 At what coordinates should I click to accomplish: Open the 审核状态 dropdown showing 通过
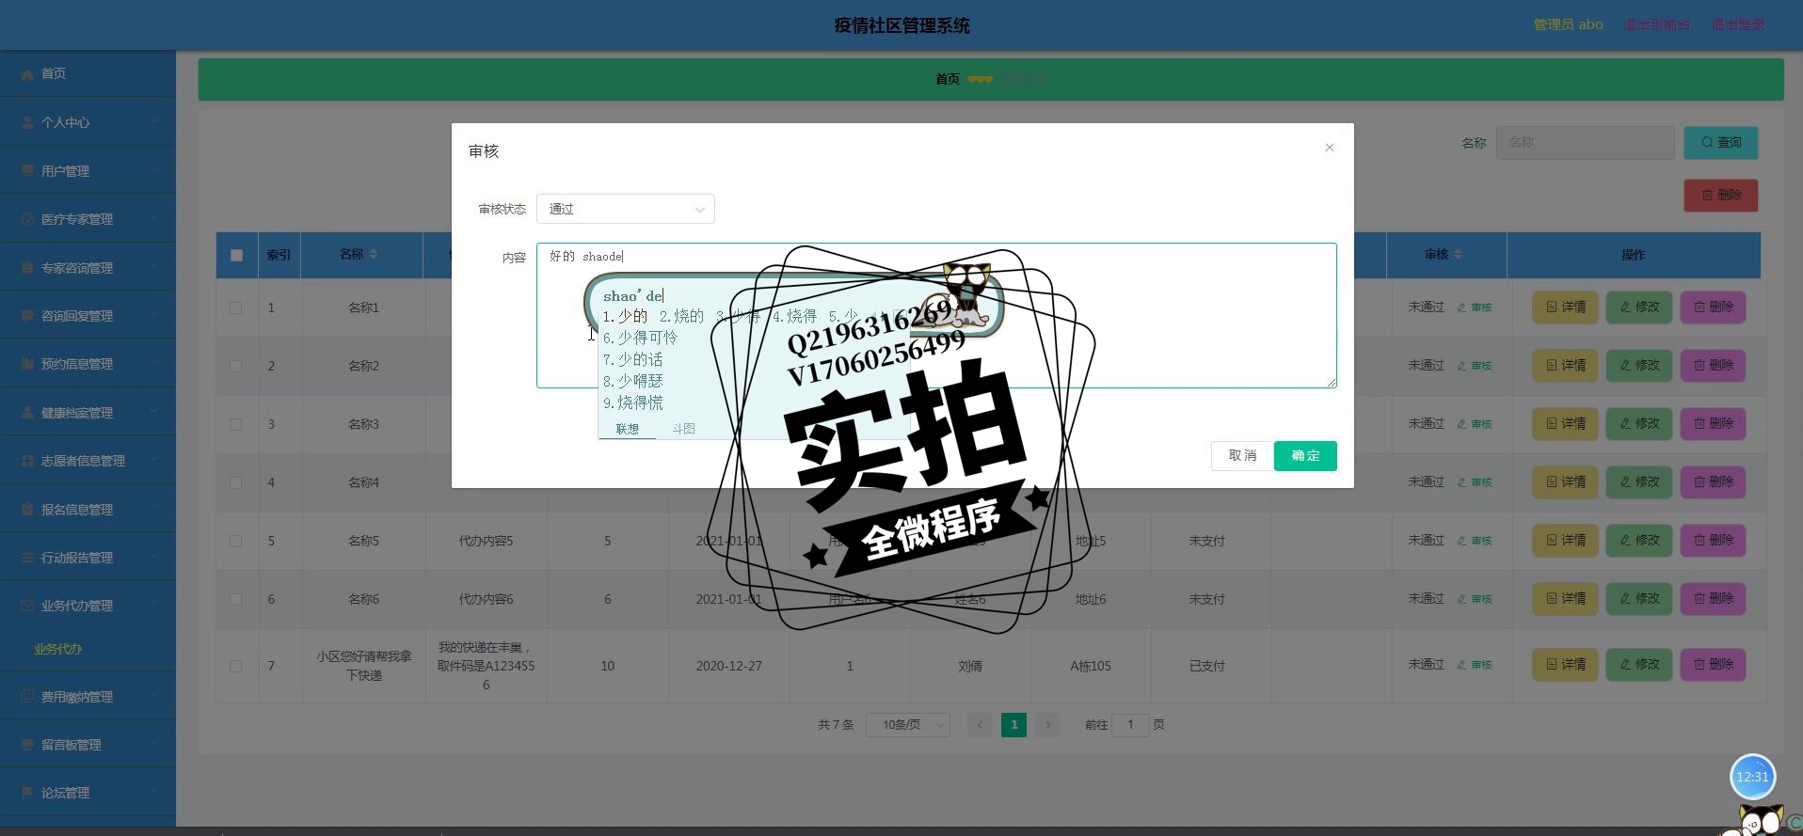(x=625, y=209)
